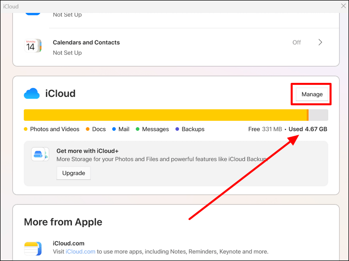Click the iCloud+ storage drive icon
This screenshot has width=349, height=261.
(40, 154)
